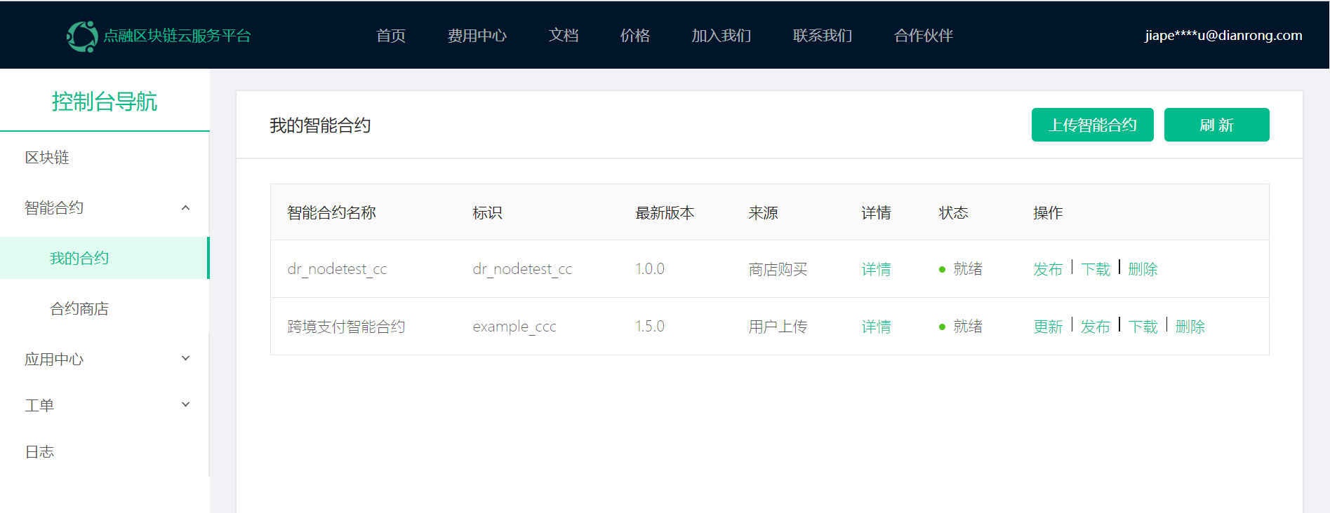Select 智能合约 in the sidebar
Viewport: 1330px width, 513px height.
54,208
